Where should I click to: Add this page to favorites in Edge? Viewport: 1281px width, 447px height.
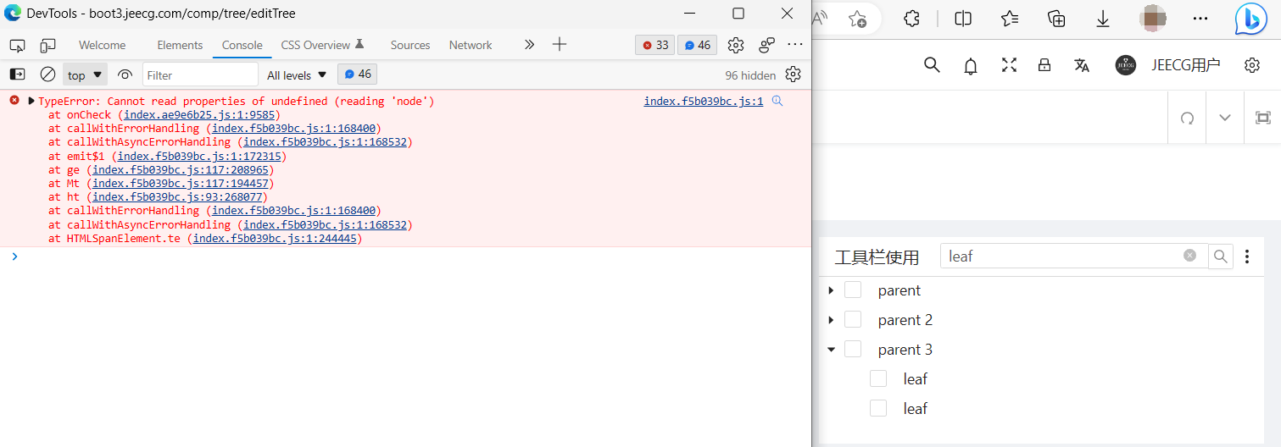point(857,19)
